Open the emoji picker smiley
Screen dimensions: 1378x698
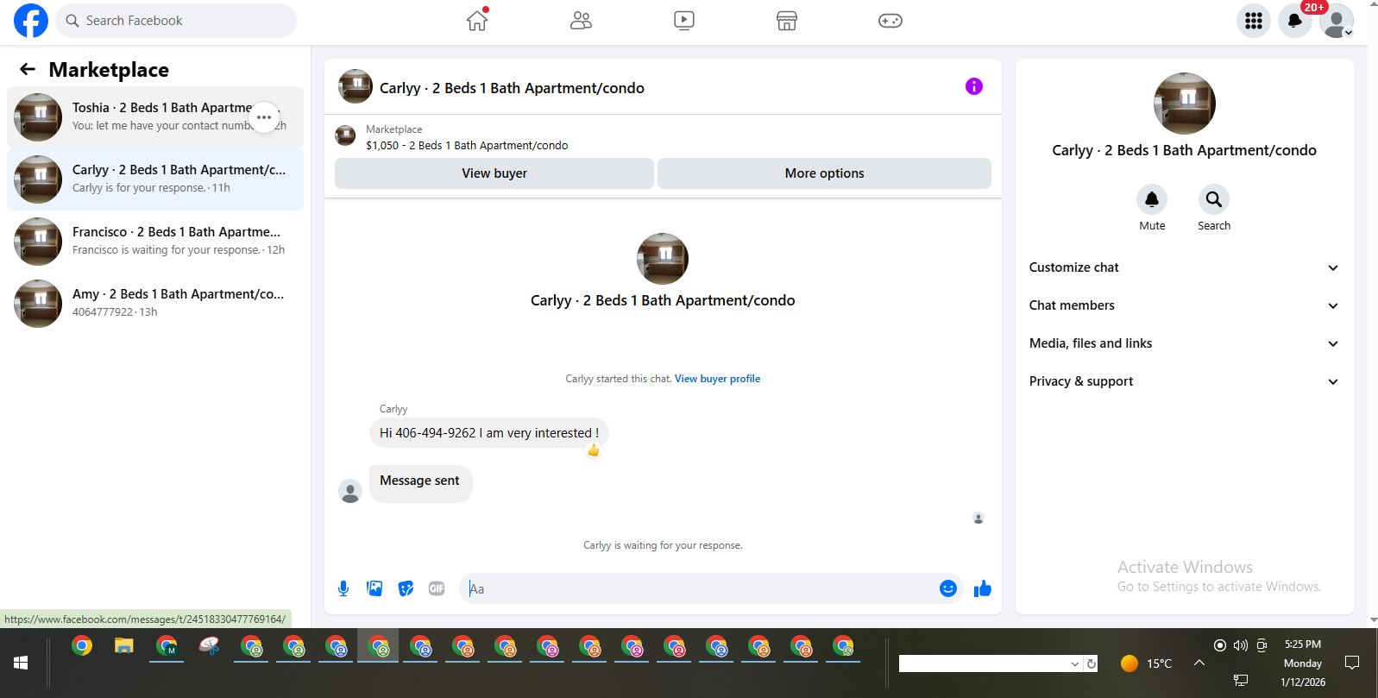pyautogui.click(x=948, y=588)
